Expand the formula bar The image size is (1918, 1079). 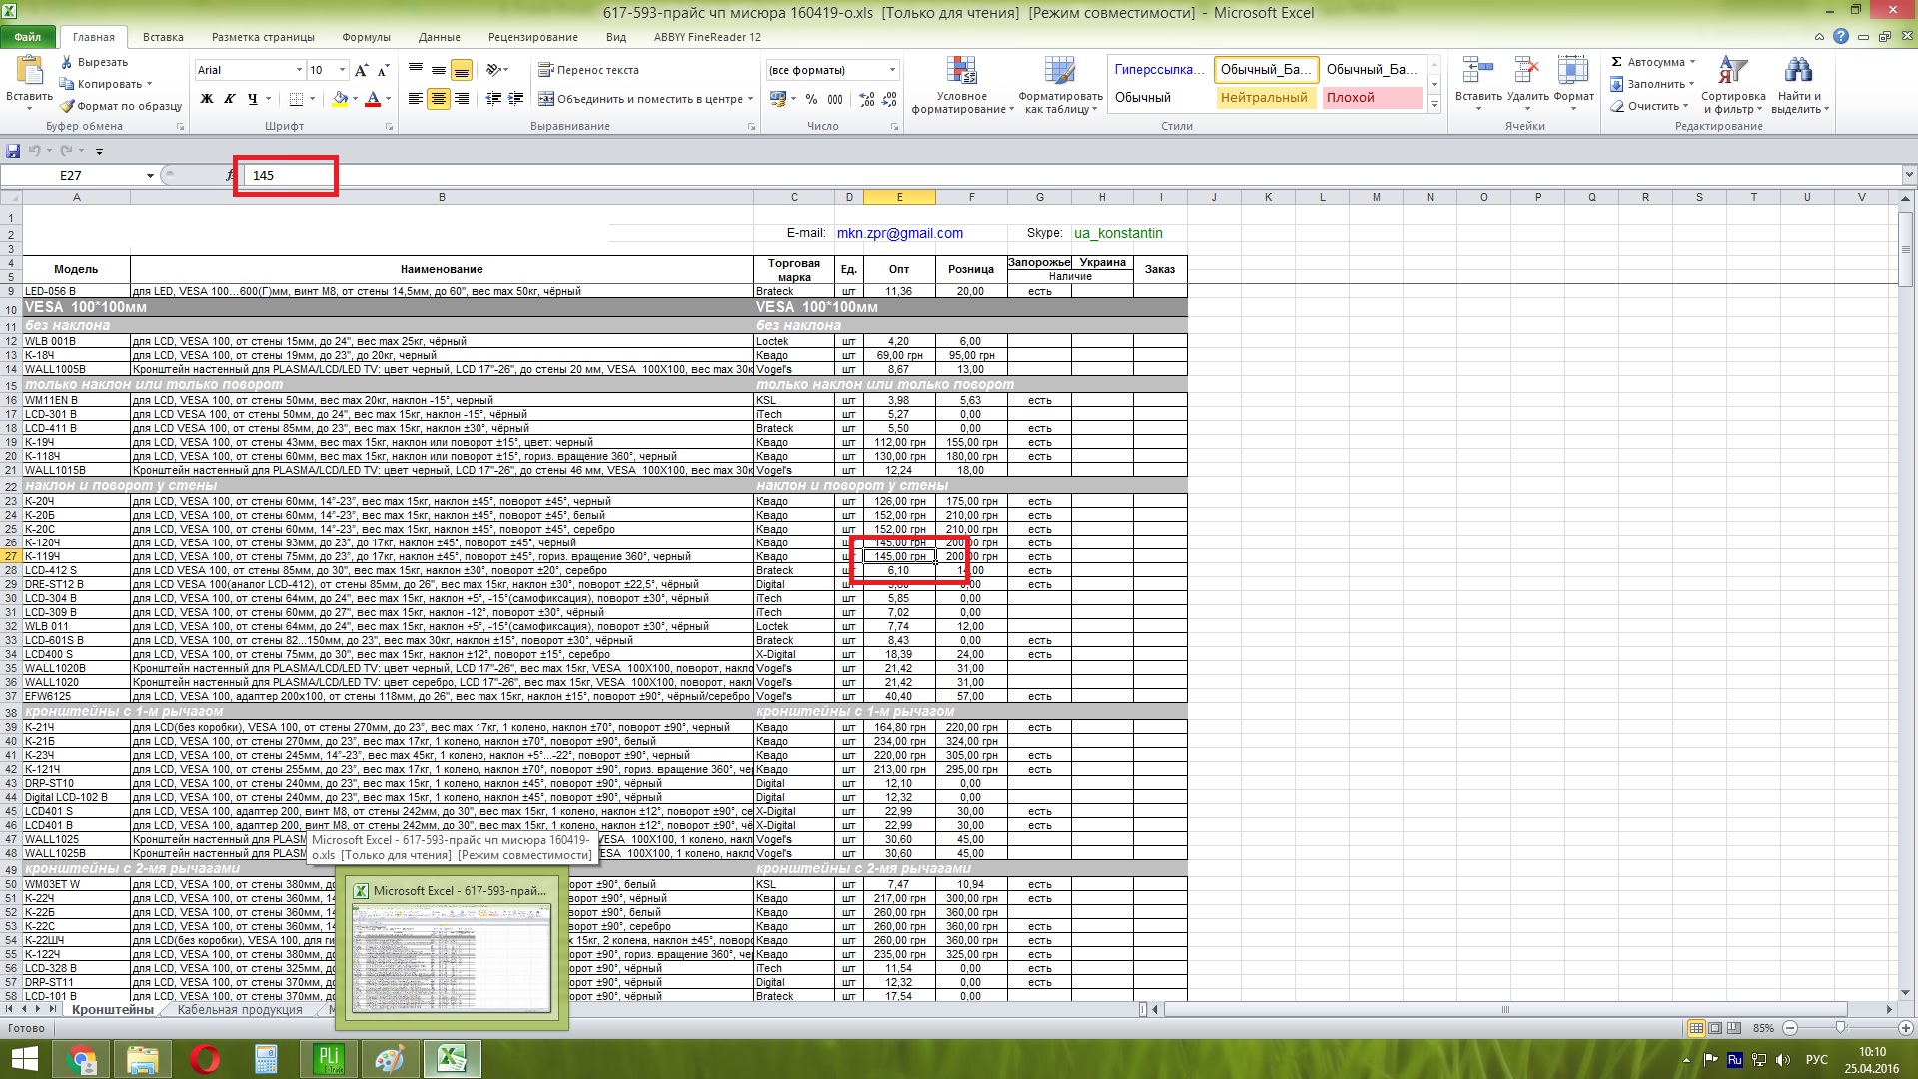click(1909, 175)
